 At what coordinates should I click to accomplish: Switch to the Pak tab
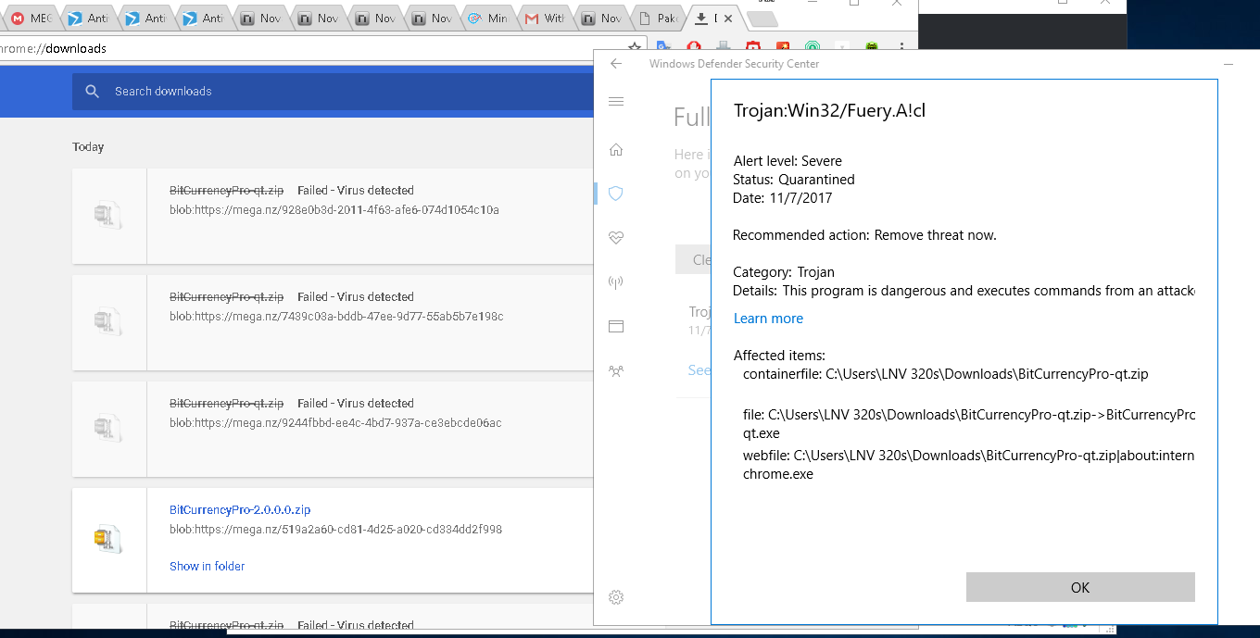[657, 19]
